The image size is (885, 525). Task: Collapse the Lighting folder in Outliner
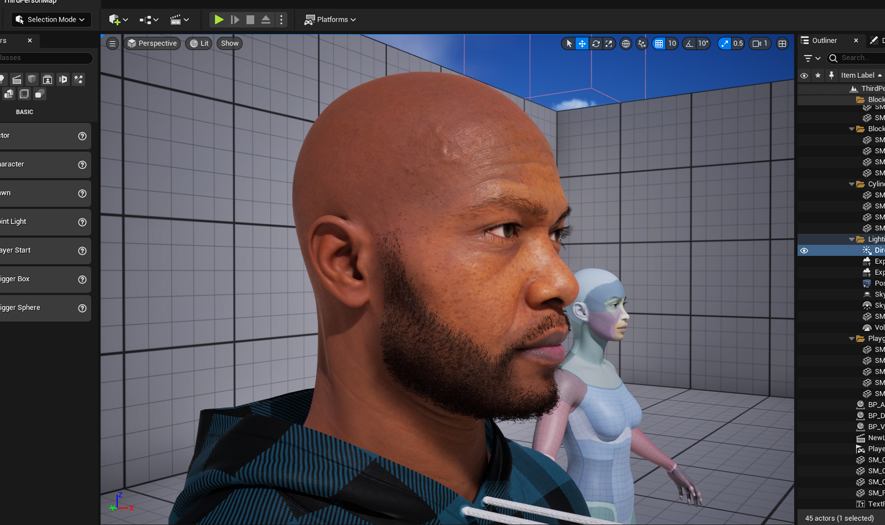click(x=852, y=239)
